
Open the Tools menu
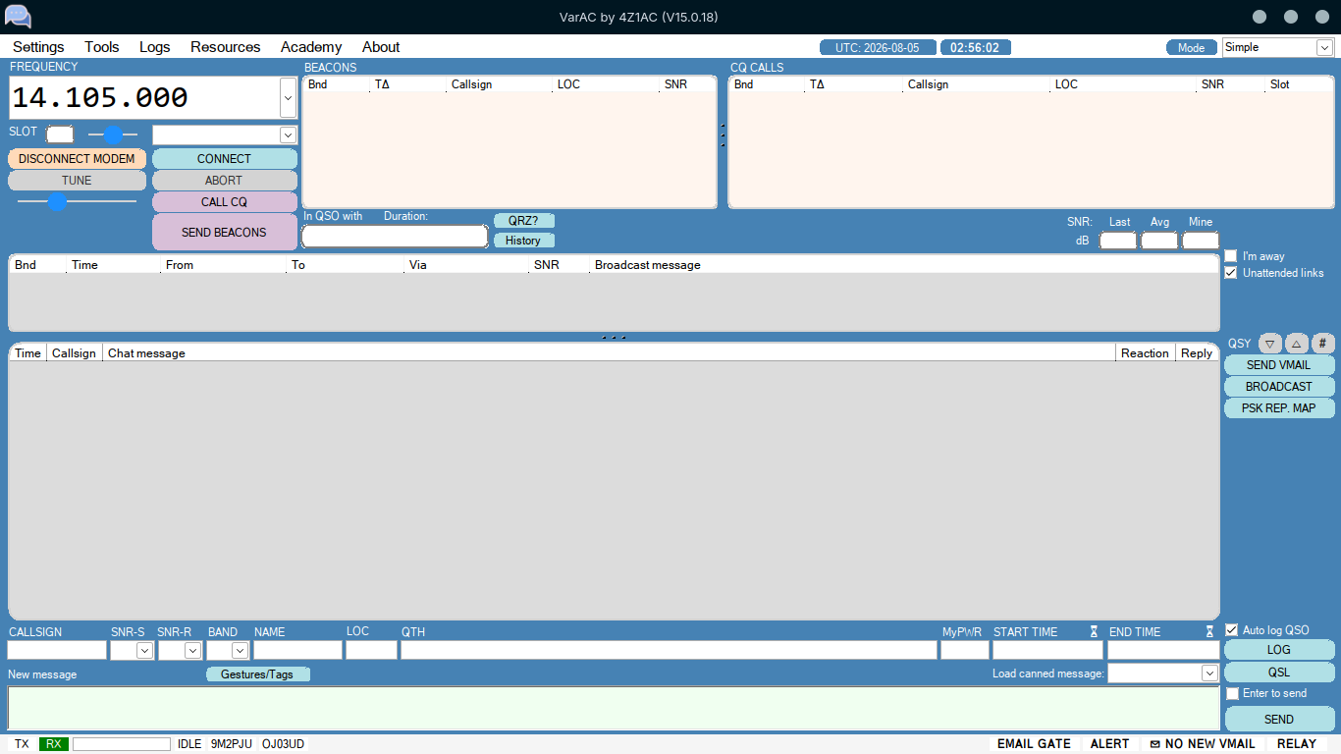pyautogui.click(x=102, y=47)
